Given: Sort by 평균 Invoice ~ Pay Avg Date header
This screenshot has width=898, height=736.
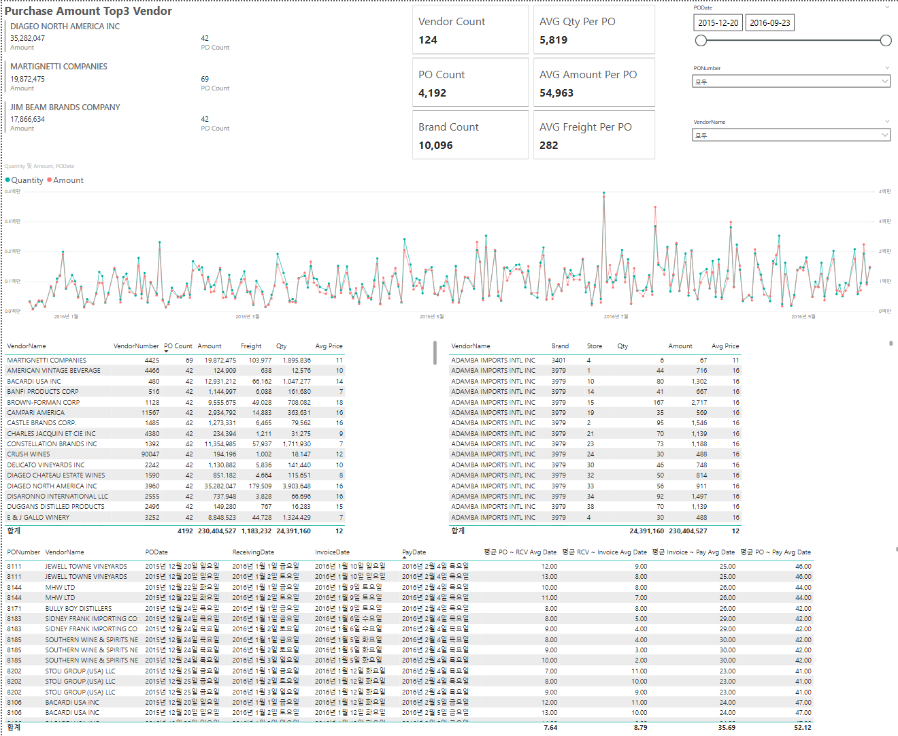Looking at the screenshot, I should pyautogui.click(x=693, y=552).
